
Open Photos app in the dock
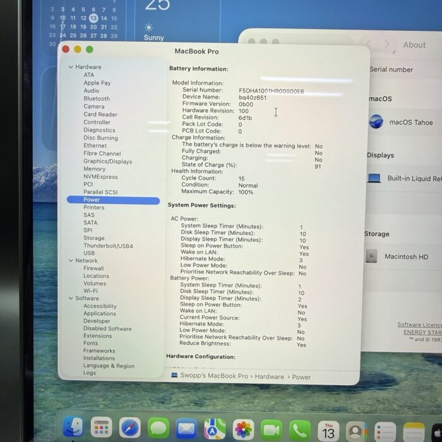click(243, 429)
